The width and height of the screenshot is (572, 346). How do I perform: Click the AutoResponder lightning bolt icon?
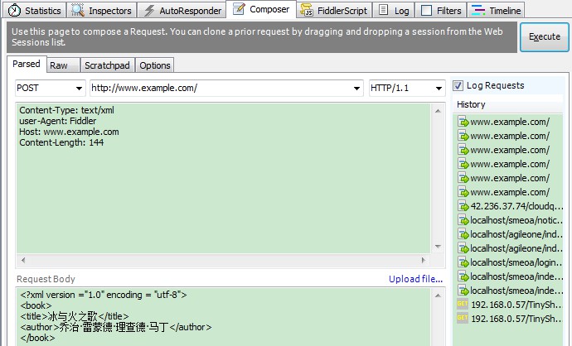click(x=149, y=11)
